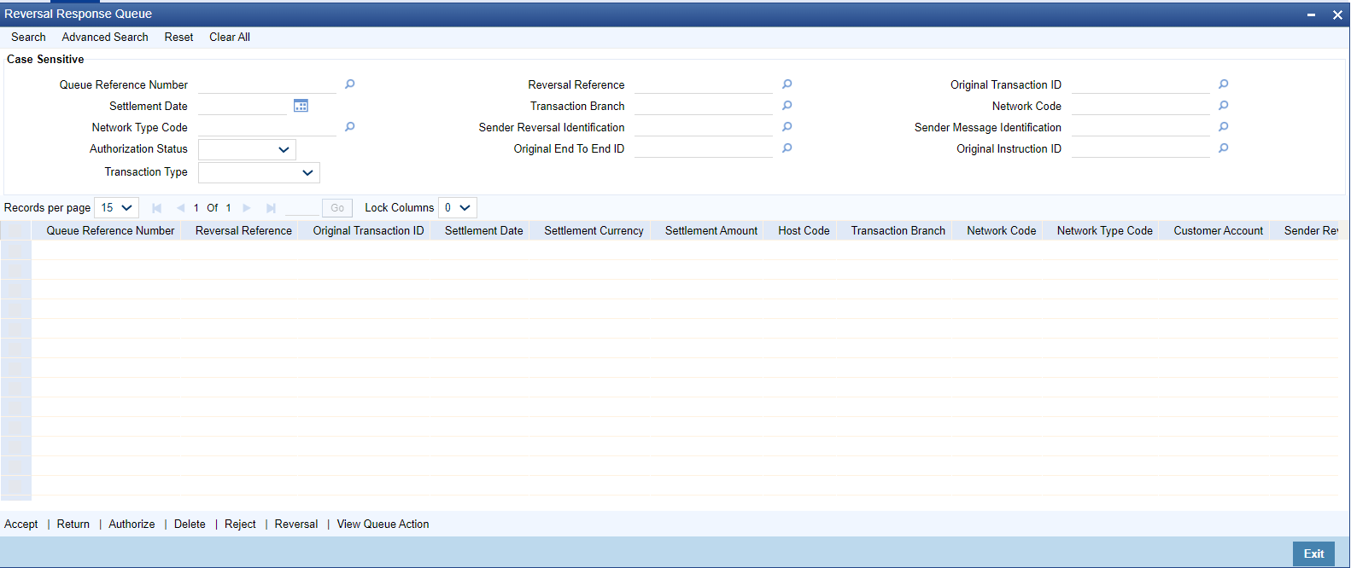Toggle the first row's checkbox
This screenshot has height=568, width=1351.
[15, 250]
